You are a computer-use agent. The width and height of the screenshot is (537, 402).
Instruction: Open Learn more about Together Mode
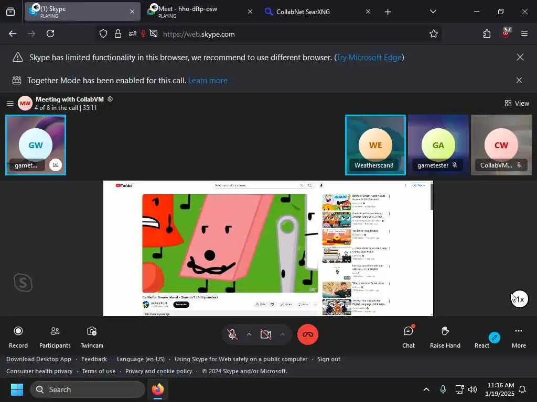(208, 81)
